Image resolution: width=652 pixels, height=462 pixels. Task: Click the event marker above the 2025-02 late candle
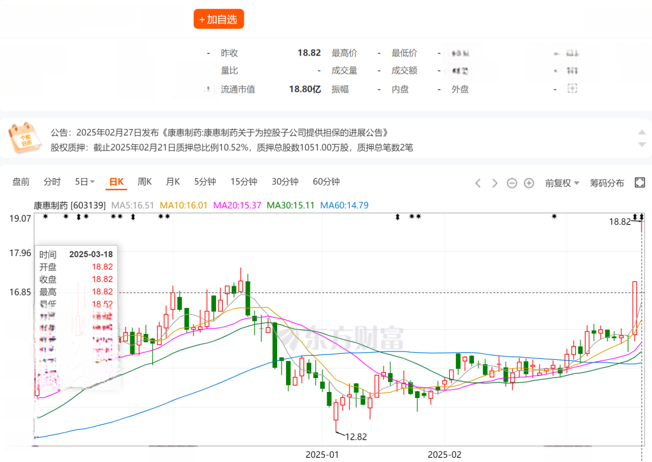click(554, 216)
